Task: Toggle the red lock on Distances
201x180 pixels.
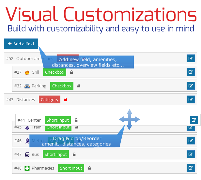Action: (66, 99)
